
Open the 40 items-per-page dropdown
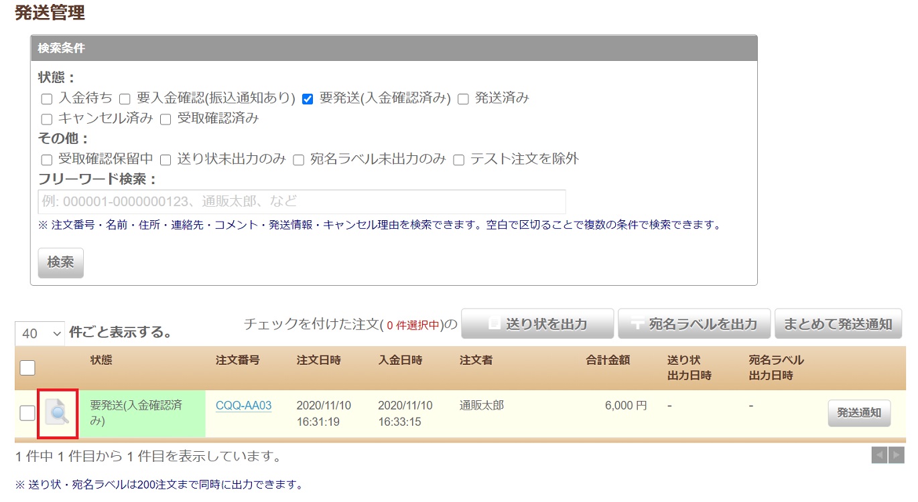40,333
